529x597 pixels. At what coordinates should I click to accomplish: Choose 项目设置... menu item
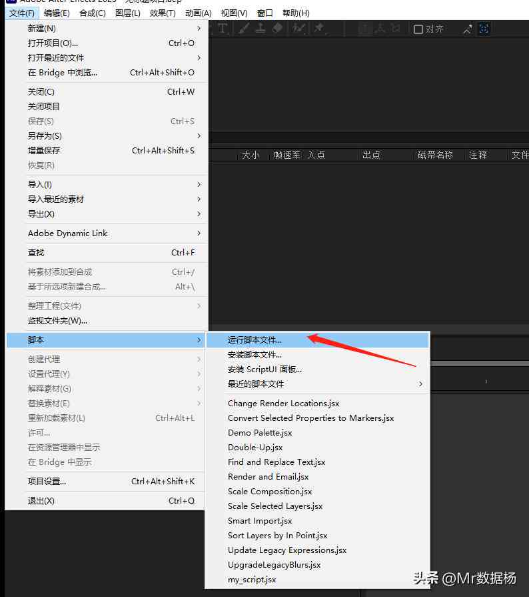click(106, 482)
